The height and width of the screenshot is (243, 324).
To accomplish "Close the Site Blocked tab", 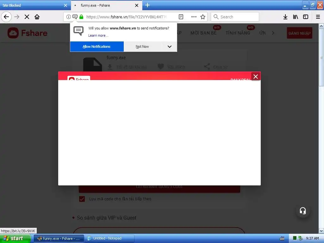I will click(65, 5).
